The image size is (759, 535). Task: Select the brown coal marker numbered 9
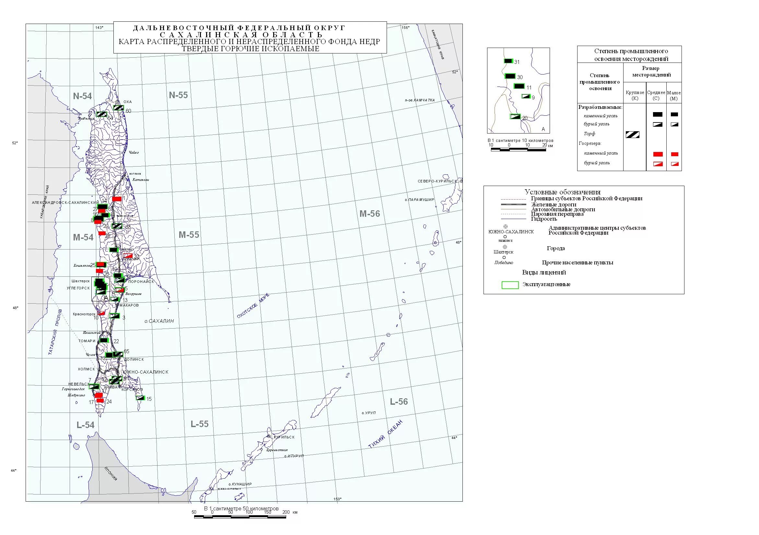[x=526, y=97]
